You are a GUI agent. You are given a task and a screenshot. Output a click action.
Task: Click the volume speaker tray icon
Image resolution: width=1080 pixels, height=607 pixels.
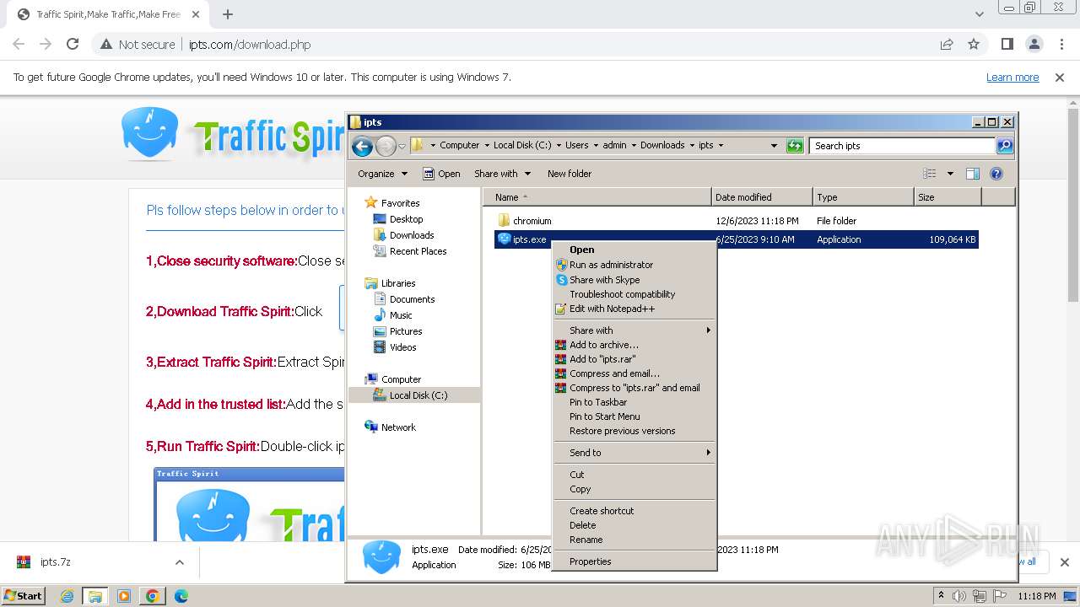click(x=959, y=596)
